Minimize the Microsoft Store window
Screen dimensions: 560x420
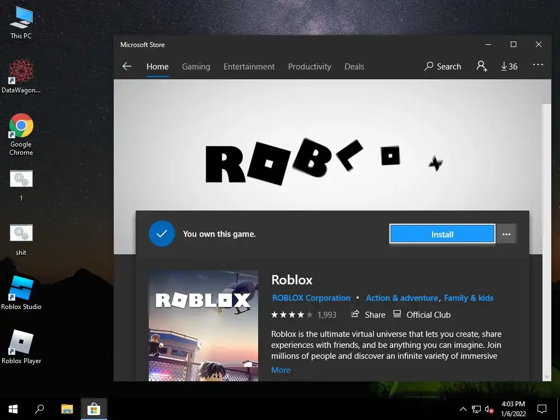(488, 45)
